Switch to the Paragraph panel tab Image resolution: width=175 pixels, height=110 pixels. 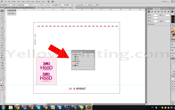coord(156,9)
